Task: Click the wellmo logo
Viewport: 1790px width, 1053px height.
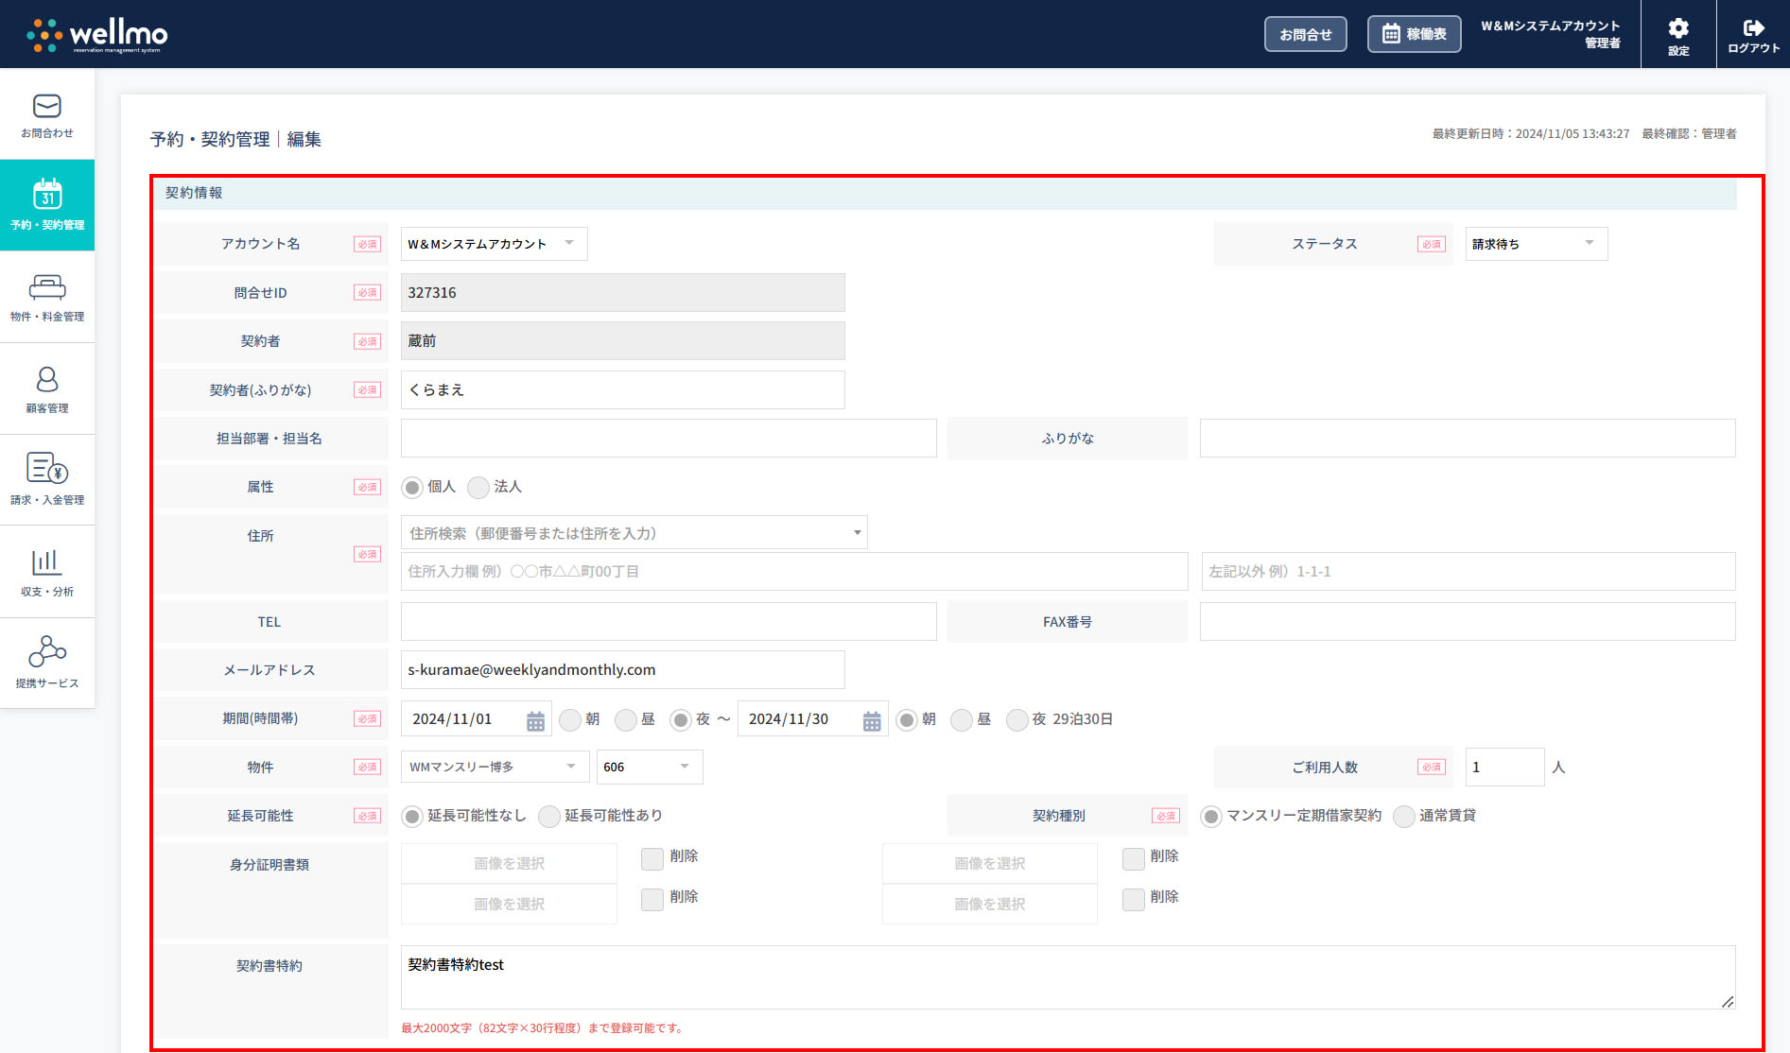Action: (96, 35)
